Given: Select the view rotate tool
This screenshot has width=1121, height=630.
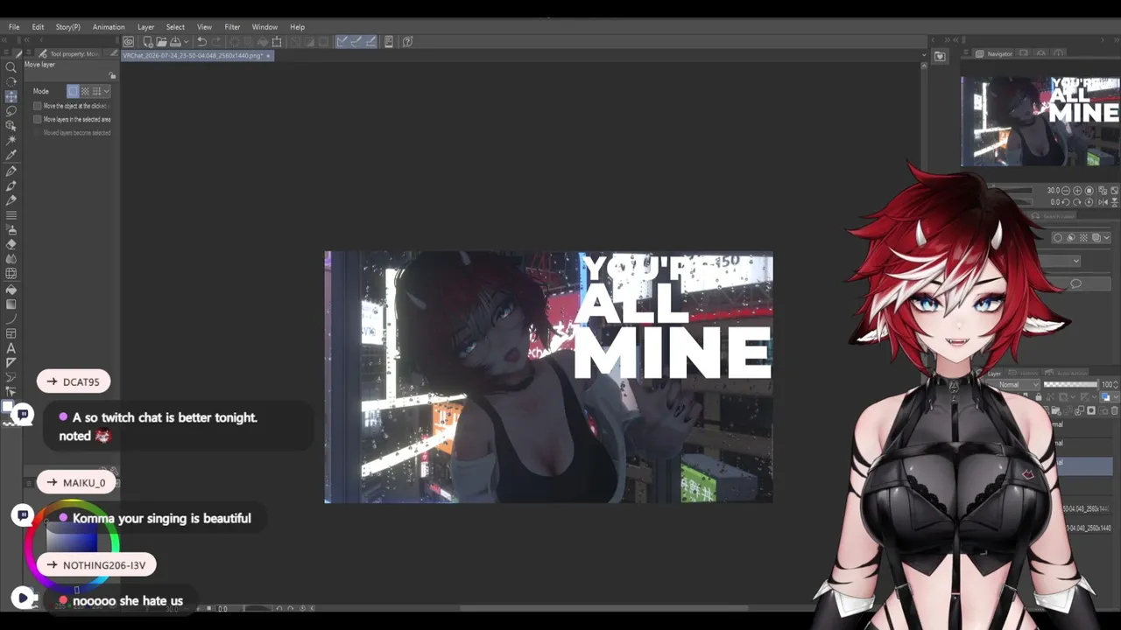Looking at the screenshot, I should click(11, 82).
